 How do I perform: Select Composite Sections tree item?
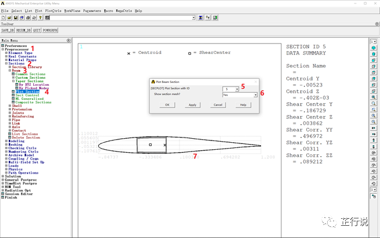pyautogui.click(x=33, y=102)
